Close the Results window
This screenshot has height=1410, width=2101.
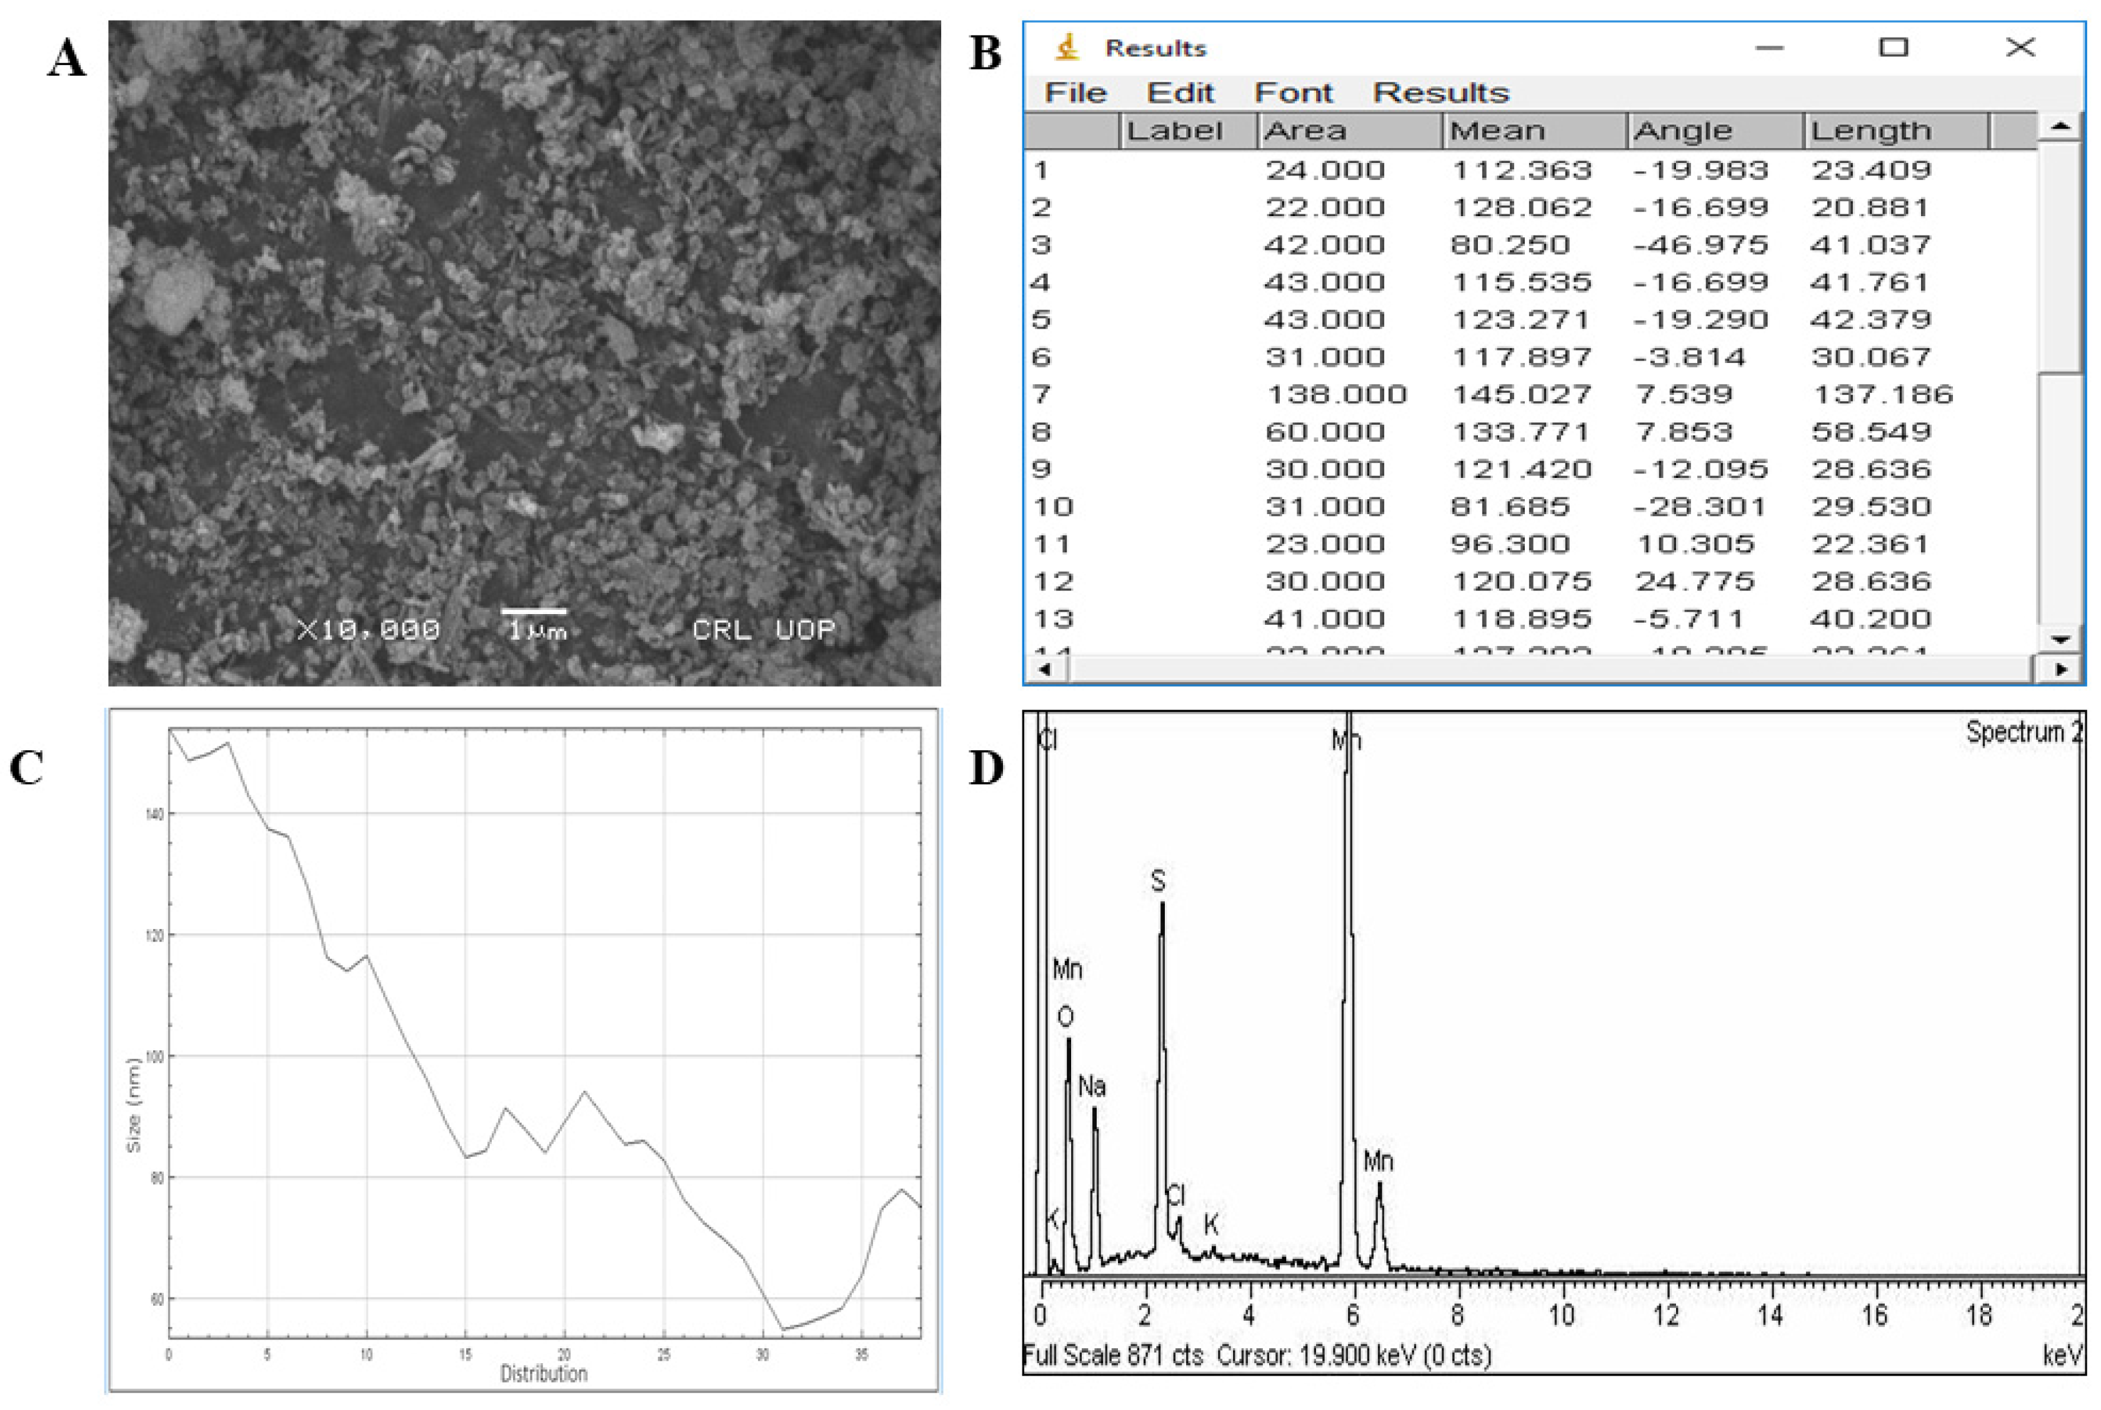pos(2020,47)
